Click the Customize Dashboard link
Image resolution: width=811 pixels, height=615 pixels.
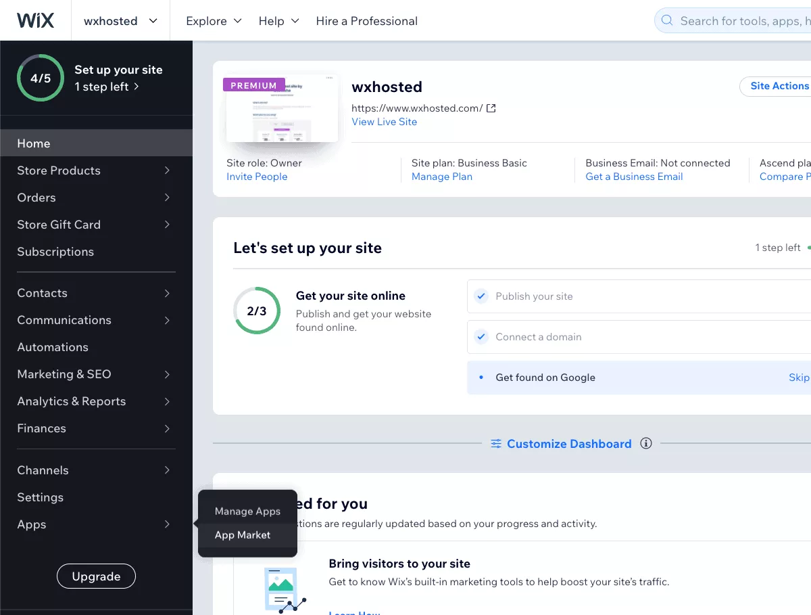[569, 444]
